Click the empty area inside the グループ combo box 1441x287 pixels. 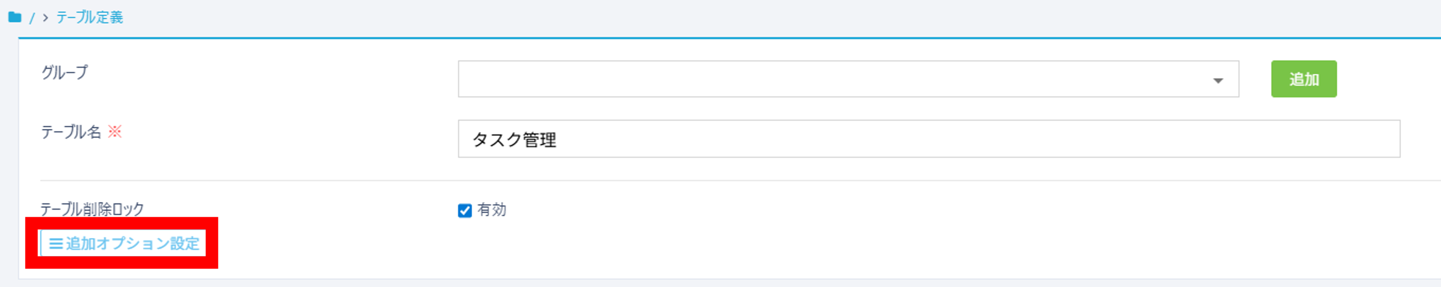[x=783, y=79]
